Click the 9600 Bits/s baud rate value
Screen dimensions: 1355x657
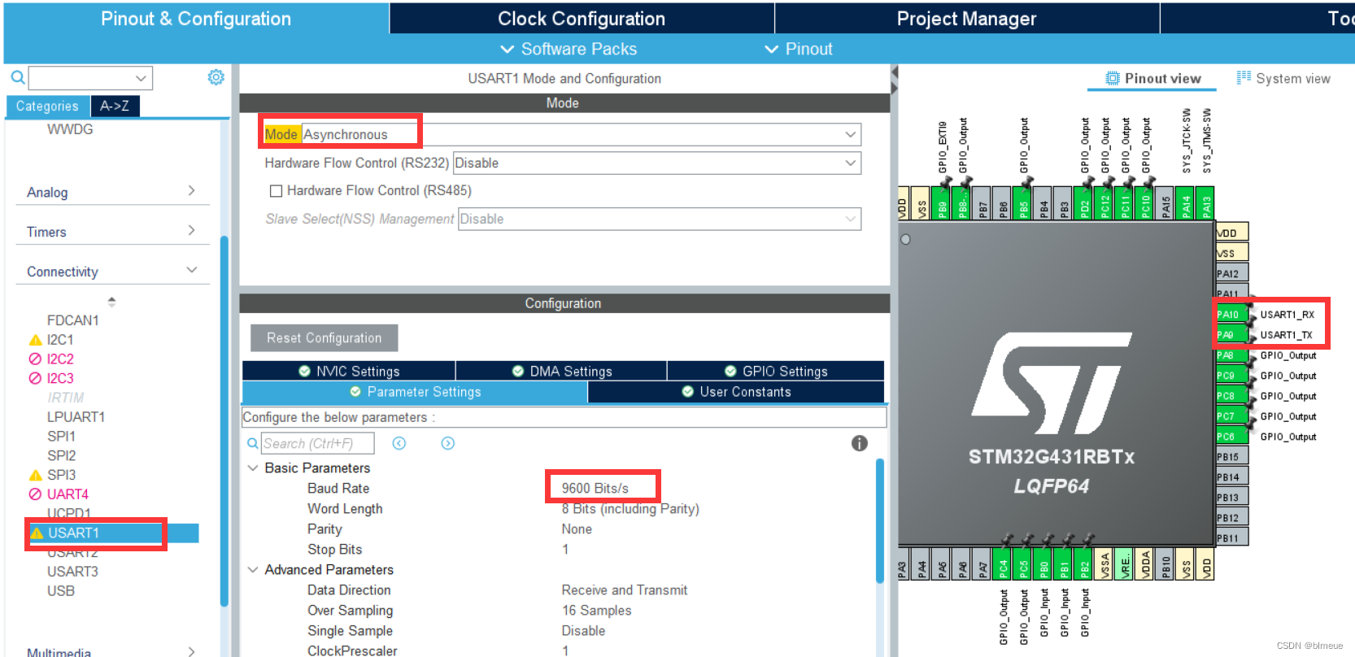(x=595, y=489)
